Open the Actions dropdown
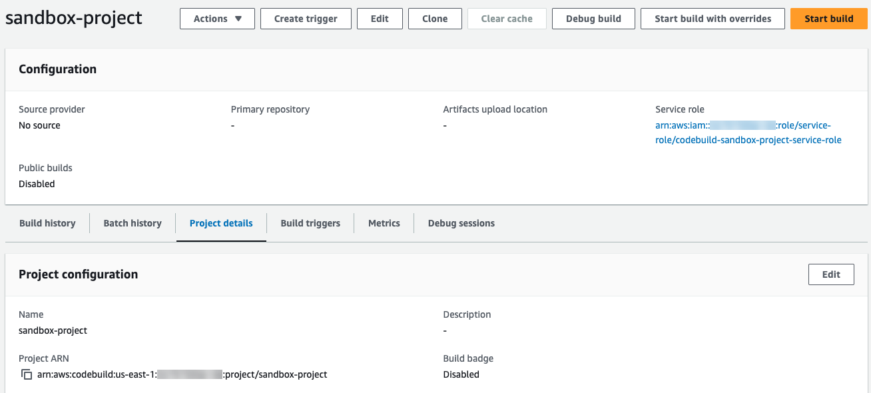 coord(217,19)
